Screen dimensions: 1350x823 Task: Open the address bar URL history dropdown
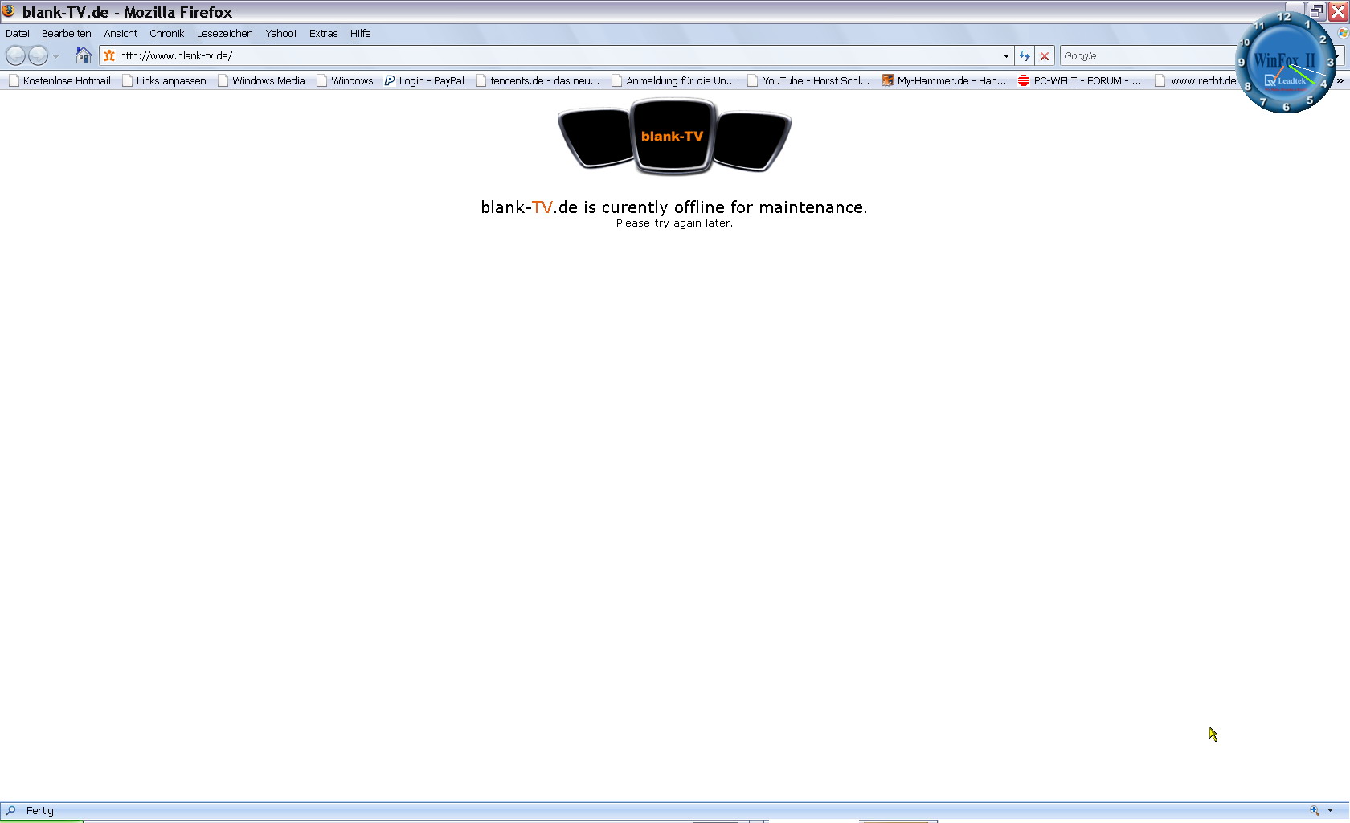tap(1006, 55)
